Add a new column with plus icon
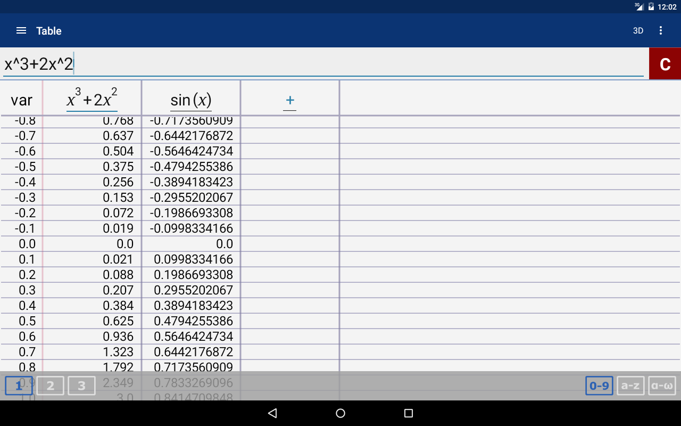Viewport: 681px width, 426px height. 290,100
